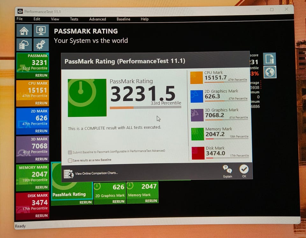The width and height of the screenshot is (306, 238).
Task: Rerun the 3D Mark test in sidebar
Action: [41, 159]
